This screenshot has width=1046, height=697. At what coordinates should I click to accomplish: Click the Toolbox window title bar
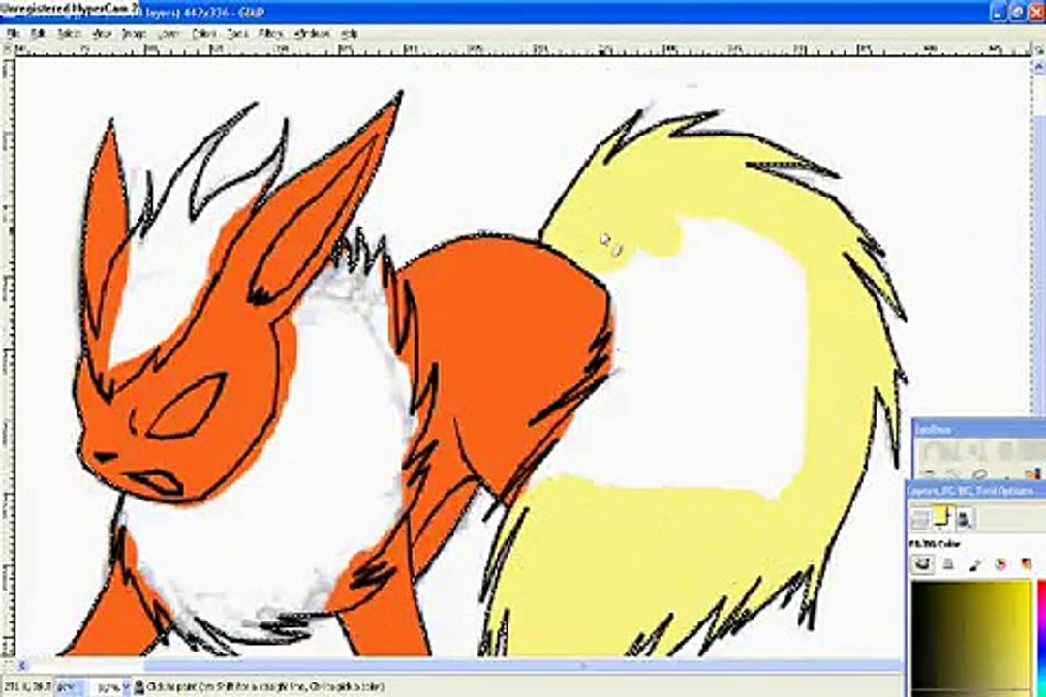point(978,430)
